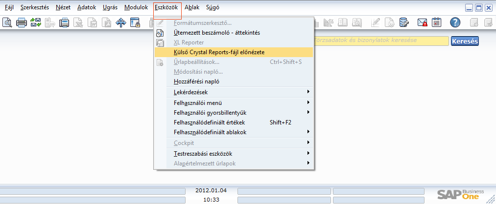Open the Ugrás menu
This screenshot has height=204, width=496.
pos(110,7)
